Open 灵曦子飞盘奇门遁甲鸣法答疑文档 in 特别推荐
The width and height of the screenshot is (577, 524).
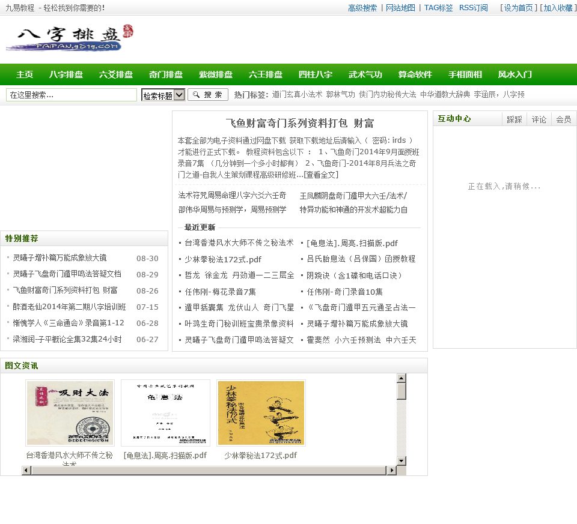[x=67, y=274]
